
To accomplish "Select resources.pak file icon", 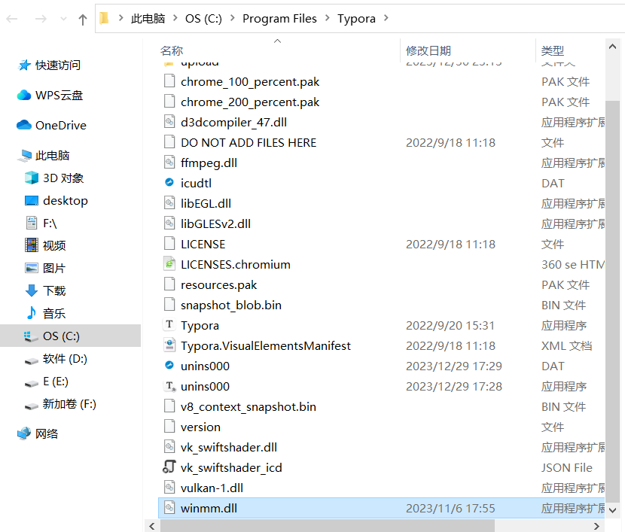I will point(169,284).
